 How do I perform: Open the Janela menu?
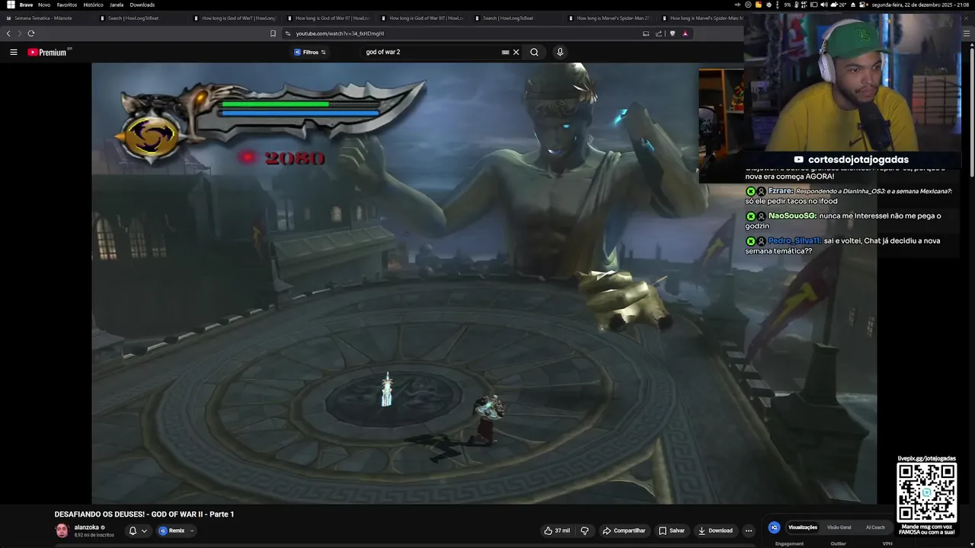[117, 5]
